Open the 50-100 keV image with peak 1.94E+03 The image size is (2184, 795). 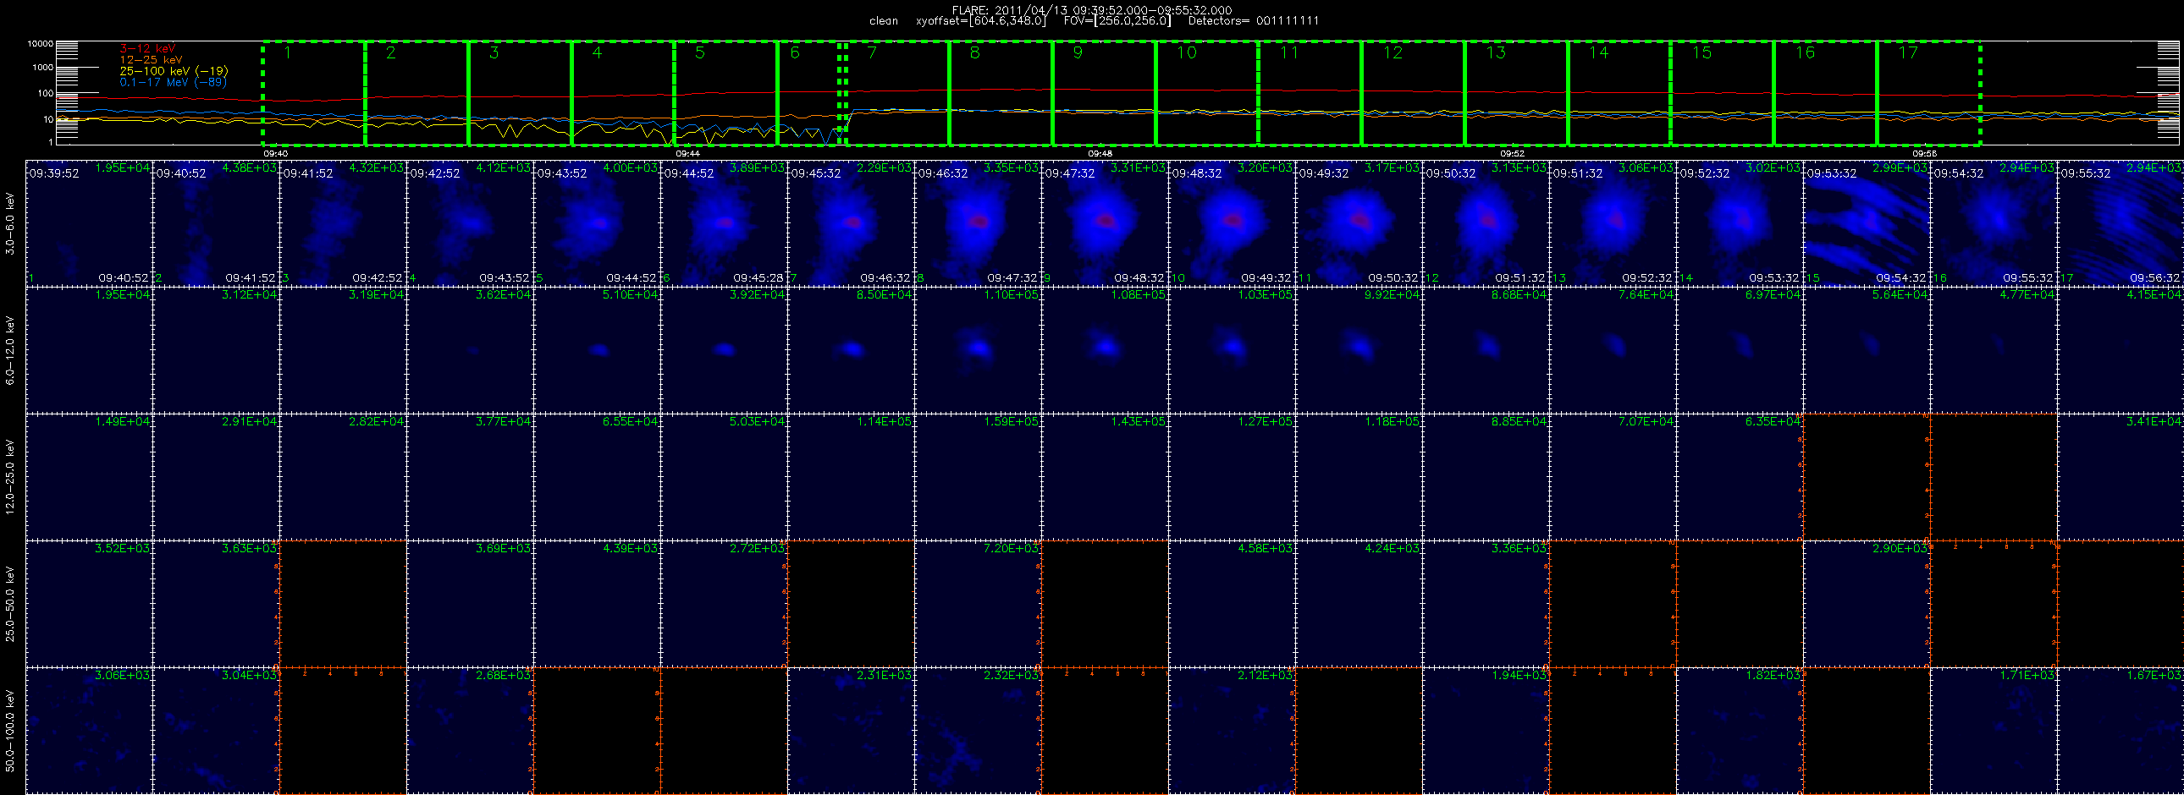click(x=1486, y=731)
